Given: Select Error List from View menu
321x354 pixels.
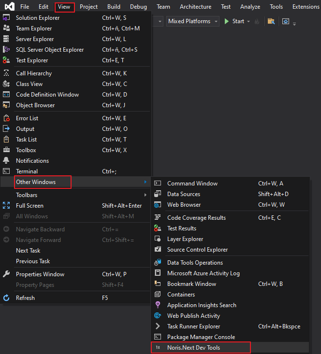Looking at the screenshot, I should click(27, 118).
